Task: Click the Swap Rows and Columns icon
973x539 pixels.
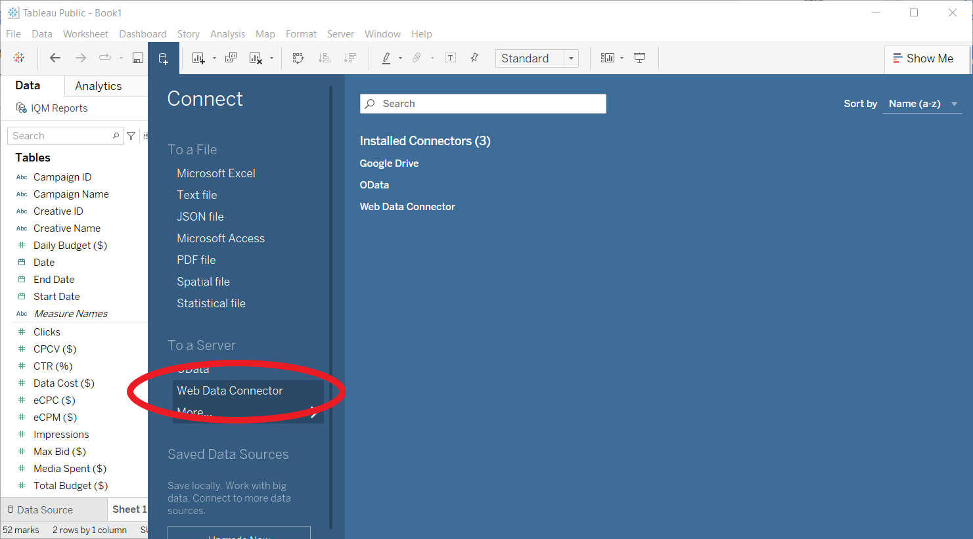Action: coord(298,58)
